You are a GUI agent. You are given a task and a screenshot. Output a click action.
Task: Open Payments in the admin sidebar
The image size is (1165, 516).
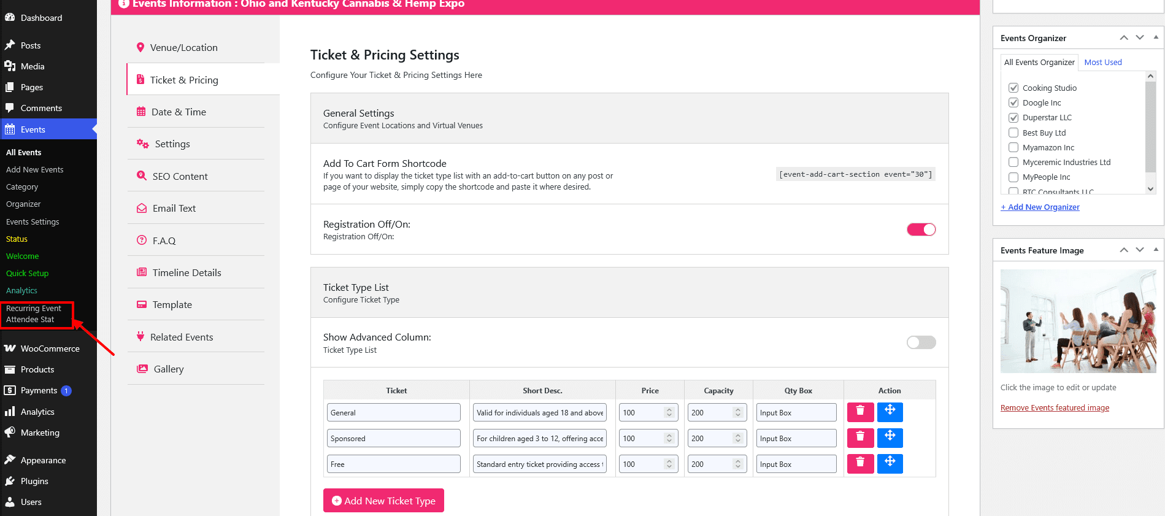[x=39, y=390]
